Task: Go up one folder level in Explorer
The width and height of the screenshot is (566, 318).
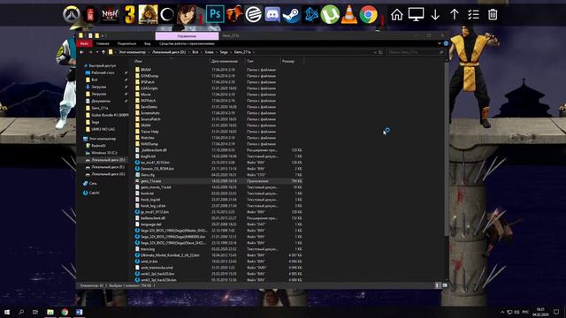Action: click(103, 52)
